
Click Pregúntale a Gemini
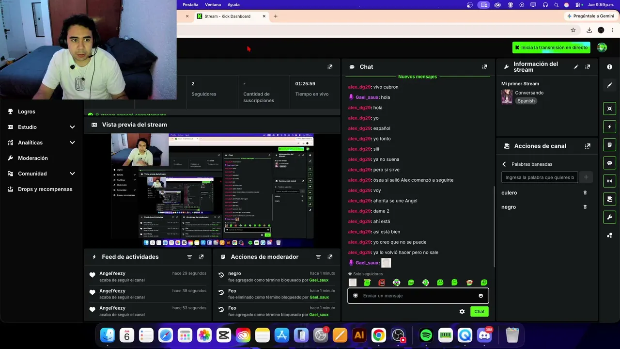[590, 16]
